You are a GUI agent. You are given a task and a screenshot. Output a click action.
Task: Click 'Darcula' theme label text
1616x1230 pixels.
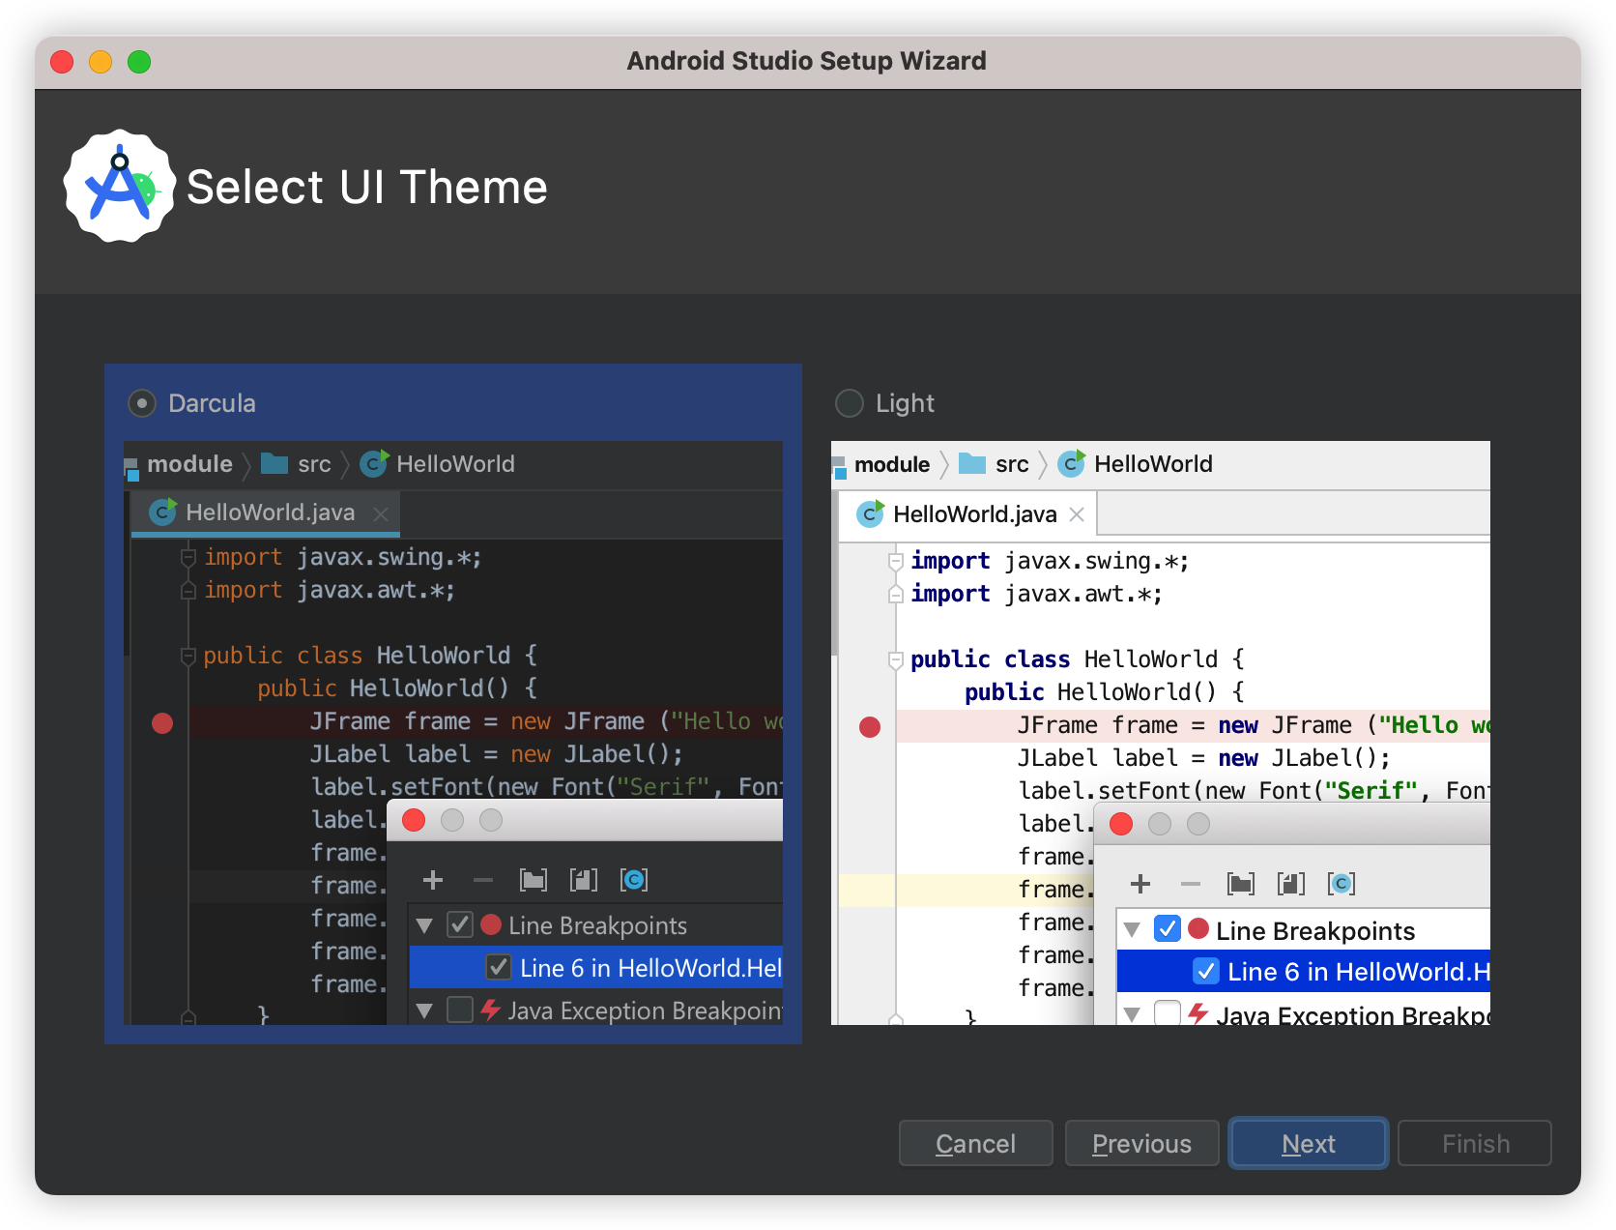212,403
